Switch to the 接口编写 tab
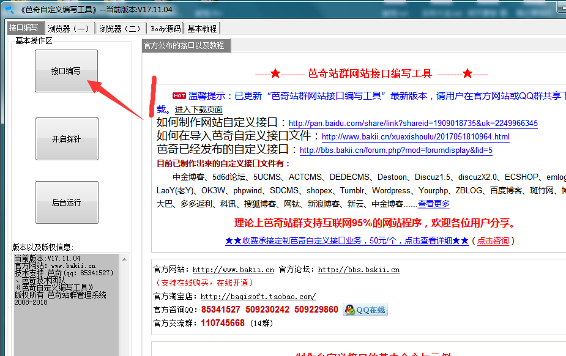566x356 pixels. coord(24,28)
